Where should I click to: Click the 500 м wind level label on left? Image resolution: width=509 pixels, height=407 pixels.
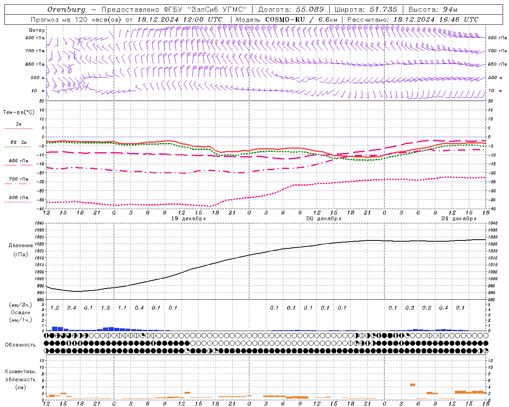coord(38,78)
